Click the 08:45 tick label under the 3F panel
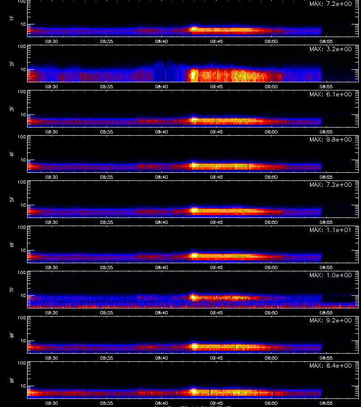This screenshot has width=361, height=407. [x=216, y=132]
